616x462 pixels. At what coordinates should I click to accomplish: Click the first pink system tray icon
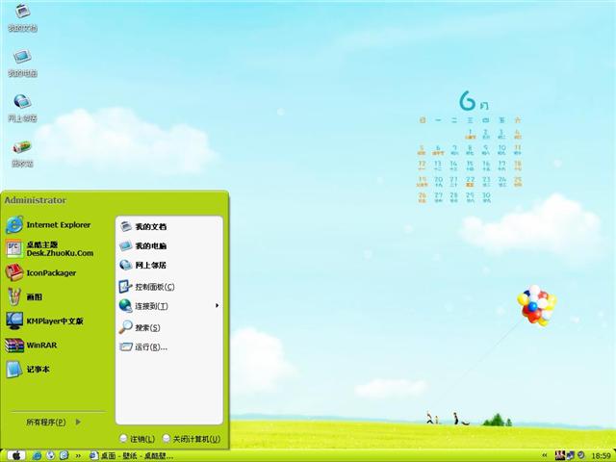[559, 455]
